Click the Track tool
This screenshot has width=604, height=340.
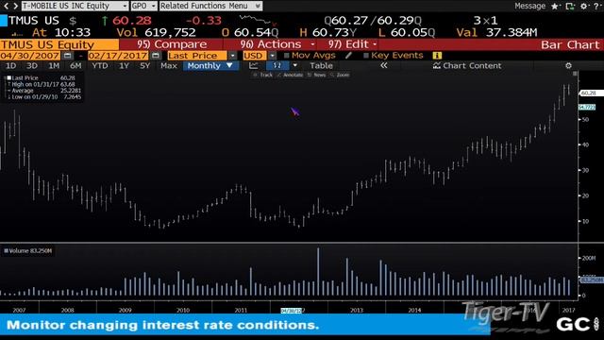pyautogui.click(x=263, y=75)
